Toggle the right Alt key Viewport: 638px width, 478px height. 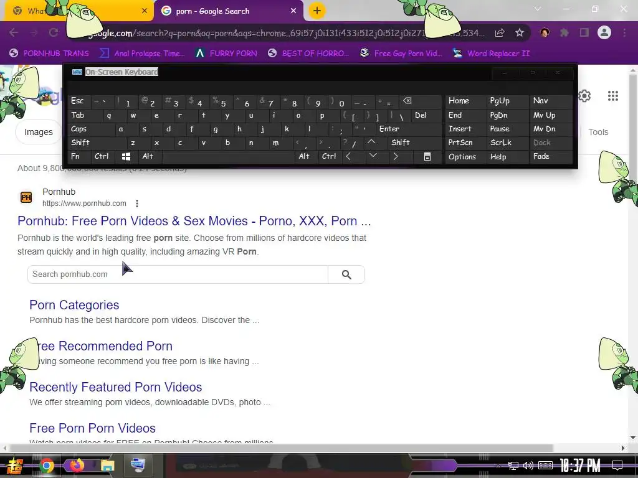305,156
